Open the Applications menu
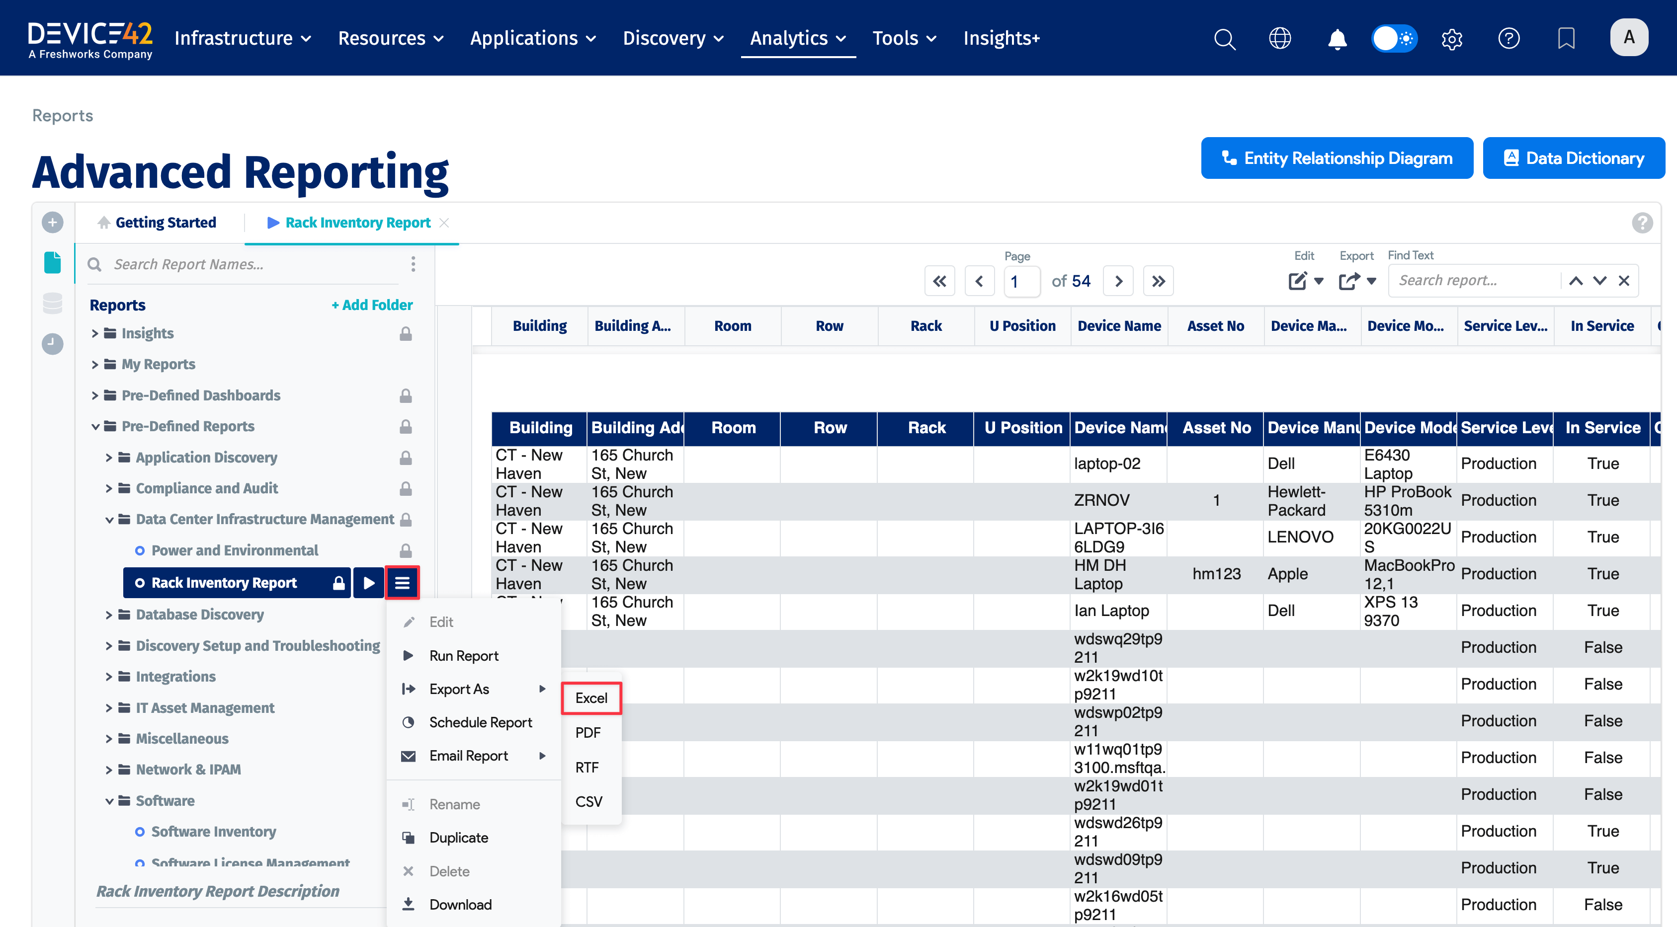The width and height of the screenshot is (1677, 927). (533, 38)
